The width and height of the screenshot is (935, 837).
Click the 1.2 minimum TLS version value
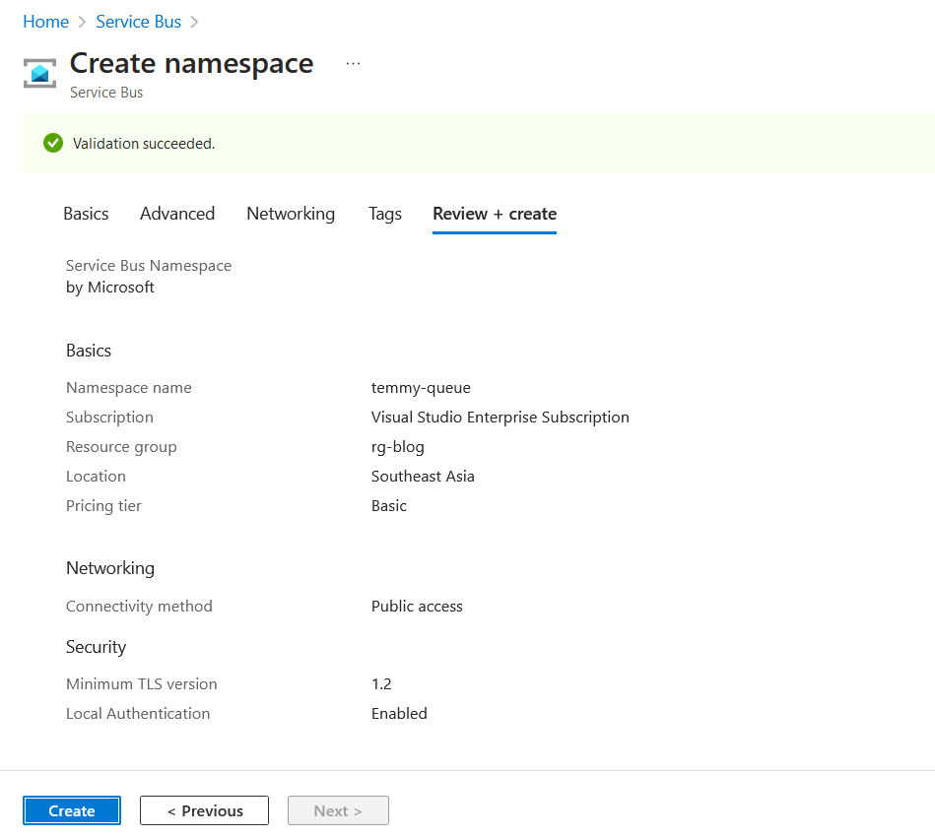click(381, 683)
